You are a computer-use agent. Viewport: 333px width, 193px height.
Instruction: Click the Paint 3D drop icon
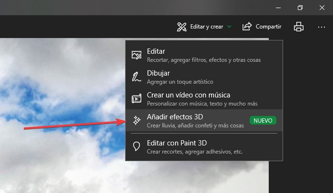click(137, 146)
